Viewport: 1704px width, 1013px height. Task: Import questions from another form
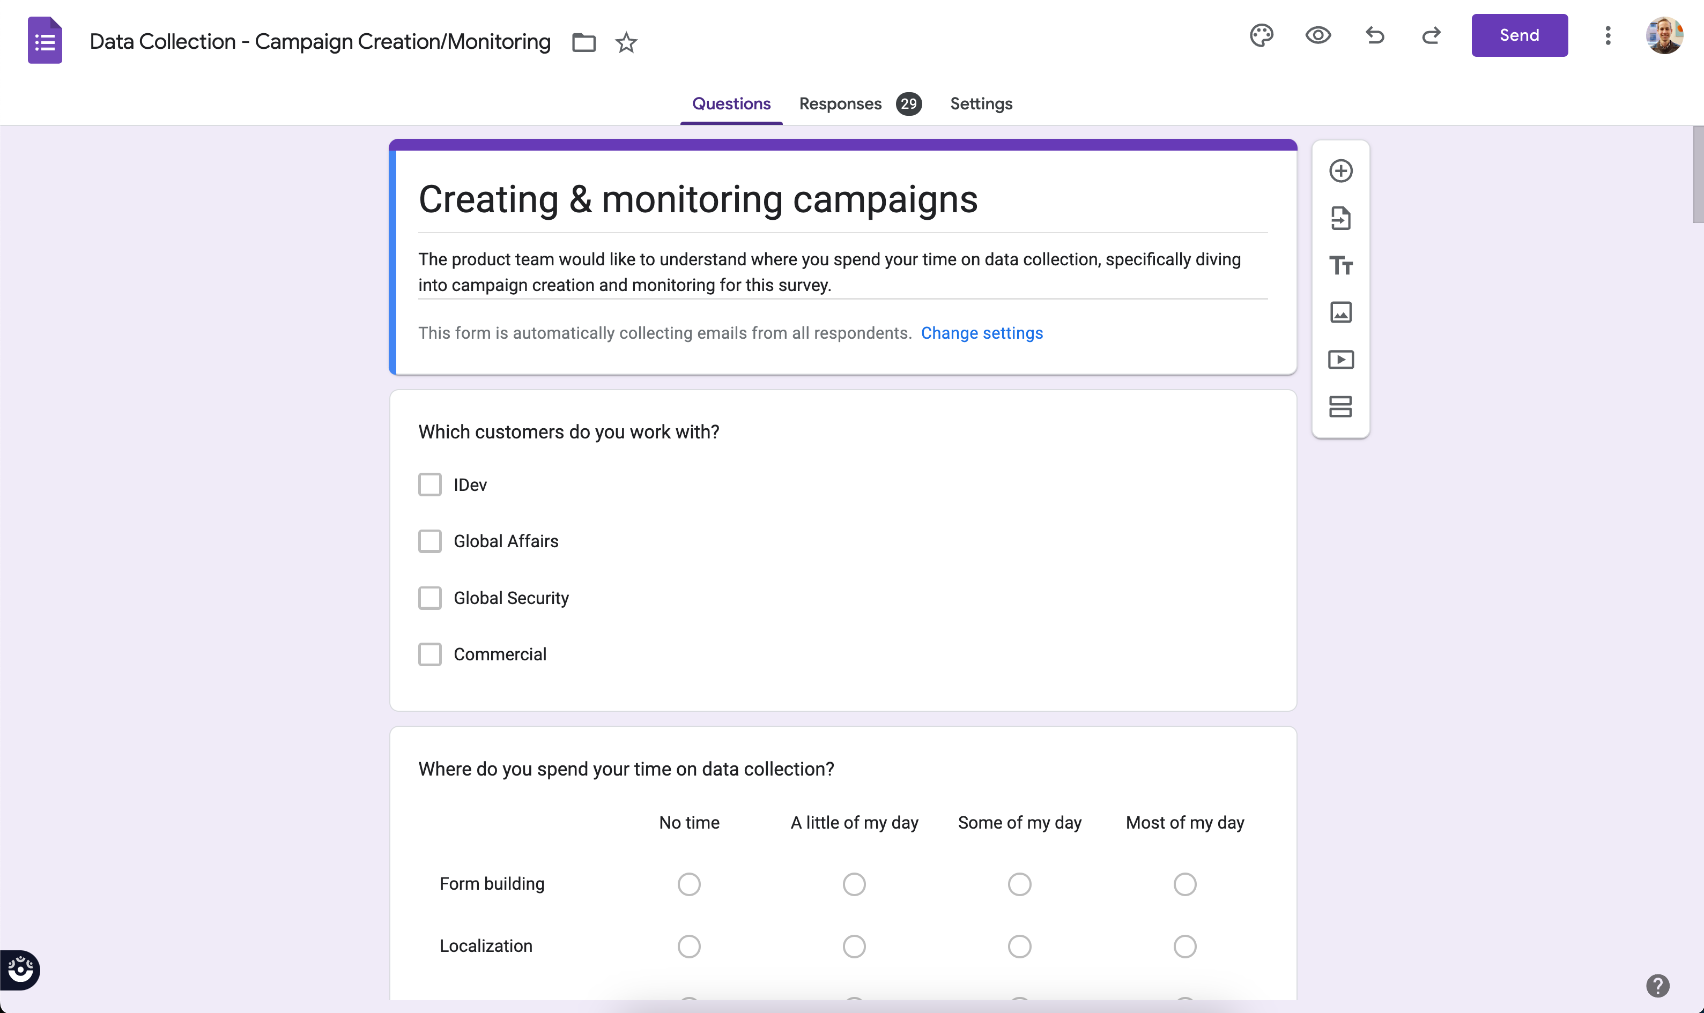[x=1340, y=218]
